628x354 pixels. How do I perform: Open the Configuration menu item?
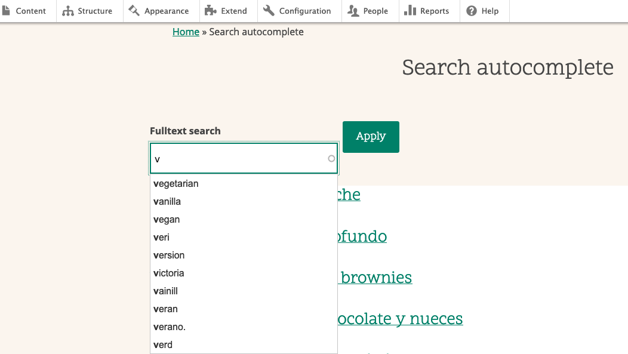pyautogui.click(x=304, y=11)
